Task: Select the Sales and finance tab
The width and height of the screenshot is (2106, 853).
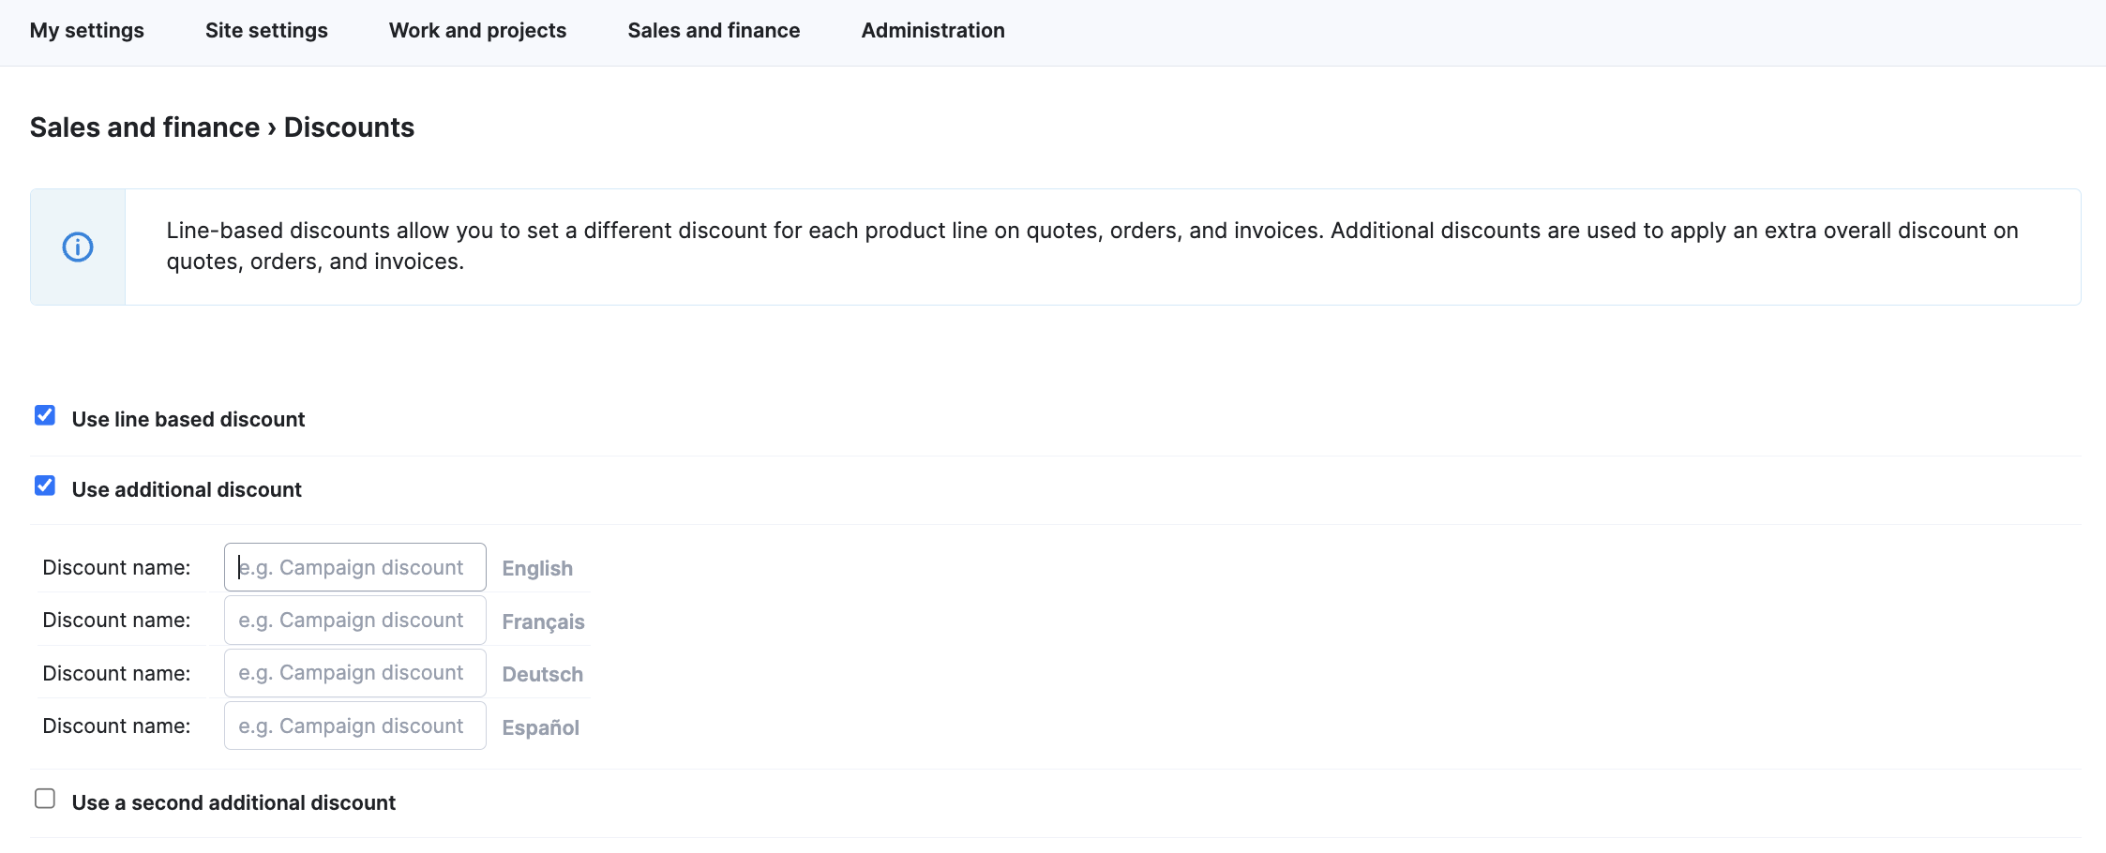Action: [714, 31]
